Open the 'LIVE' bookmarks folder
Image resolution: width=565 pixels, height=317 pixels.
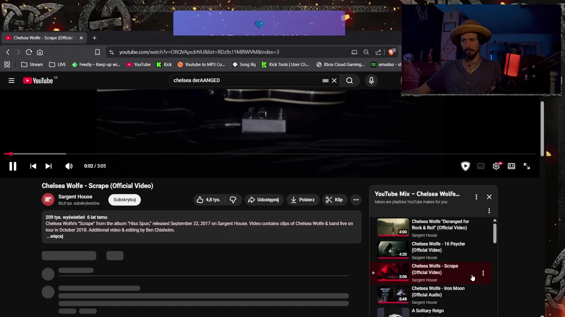57,65
